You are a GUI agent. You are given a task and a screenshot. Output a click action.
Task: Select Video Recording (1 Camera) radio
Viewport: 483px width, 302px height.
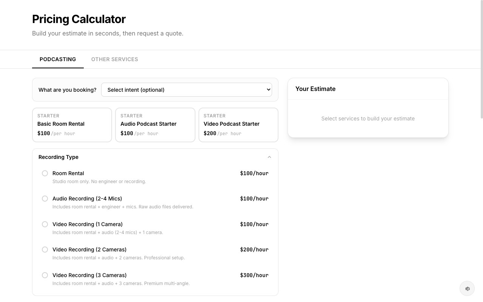click(x=45, y=224)
